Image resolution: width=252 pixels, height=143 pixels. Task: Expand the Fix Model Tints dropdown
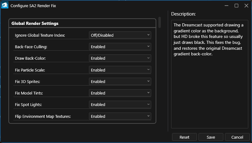120,93
